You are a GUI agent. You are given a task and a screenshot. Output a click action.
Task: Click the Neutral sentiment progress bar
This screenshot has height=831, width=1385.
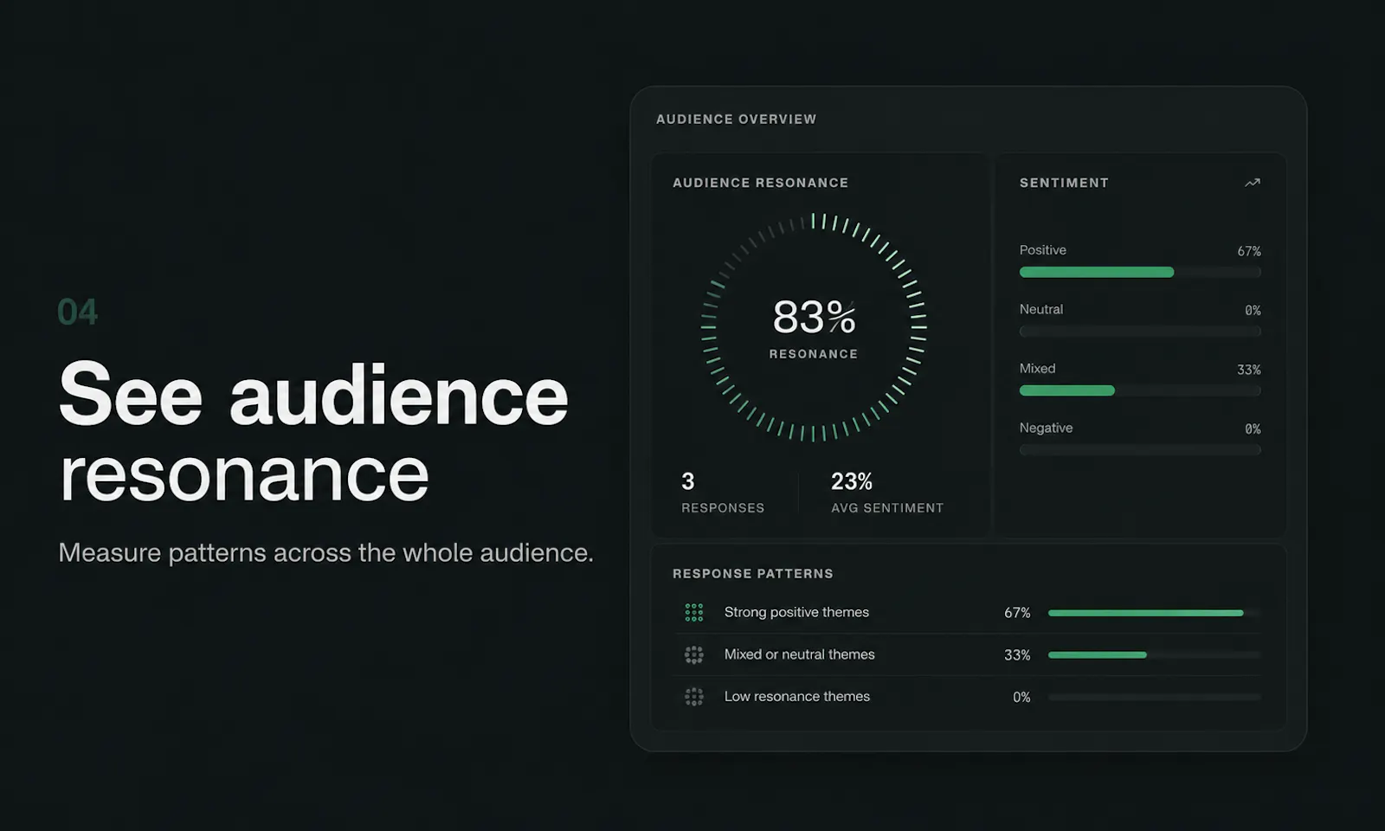click(1140, 332)
